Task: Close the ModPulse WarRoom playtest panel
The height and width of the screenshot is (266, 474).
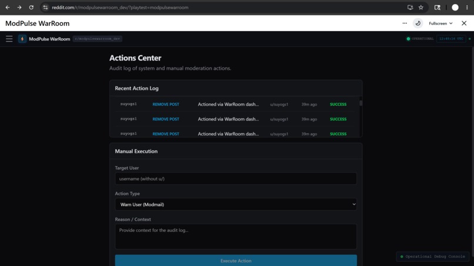Action: coord(464,23)
